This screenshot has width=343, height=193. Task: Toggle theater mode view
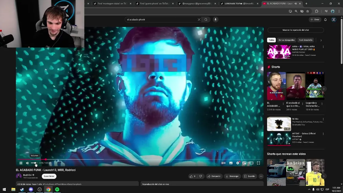(251, 163)
